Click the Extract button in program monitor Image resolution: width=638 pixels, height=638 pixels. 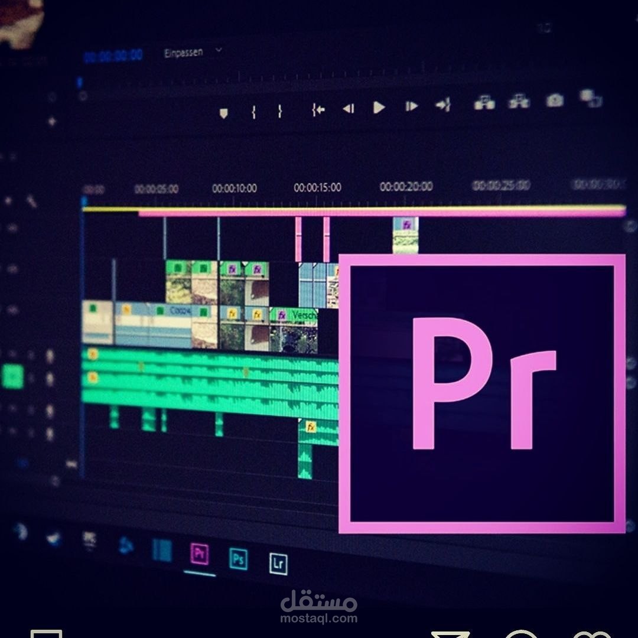[519, 101]
